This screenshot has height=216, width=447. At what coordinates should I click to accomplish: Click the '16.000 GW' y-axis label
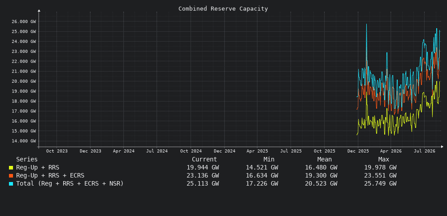[24, 121]
